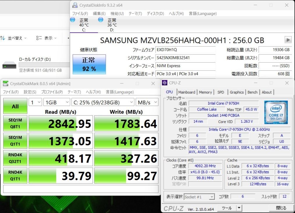
Task: Switch to the About tab in CPU-Z
Action: pos(266,92)
